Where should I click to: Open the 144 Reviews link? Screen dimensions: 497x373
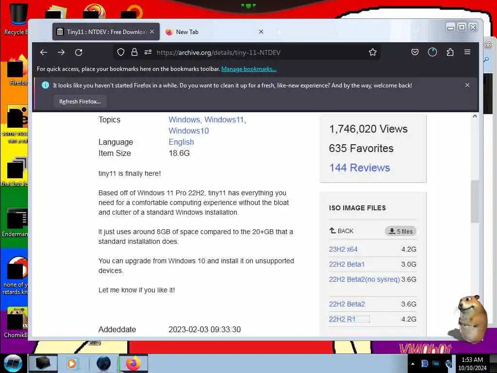tap(360, 168)
